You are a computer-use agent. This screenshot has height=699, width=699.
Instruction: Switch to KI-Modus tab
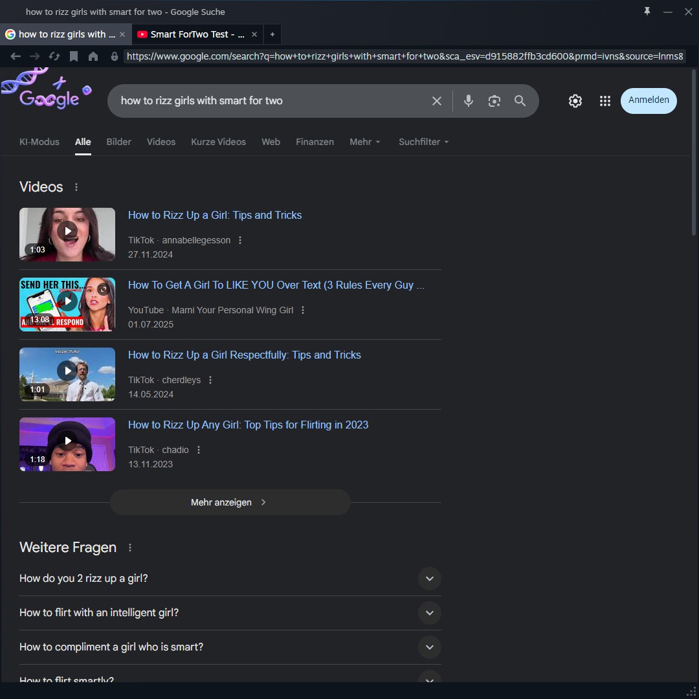[x=39, y=142]
